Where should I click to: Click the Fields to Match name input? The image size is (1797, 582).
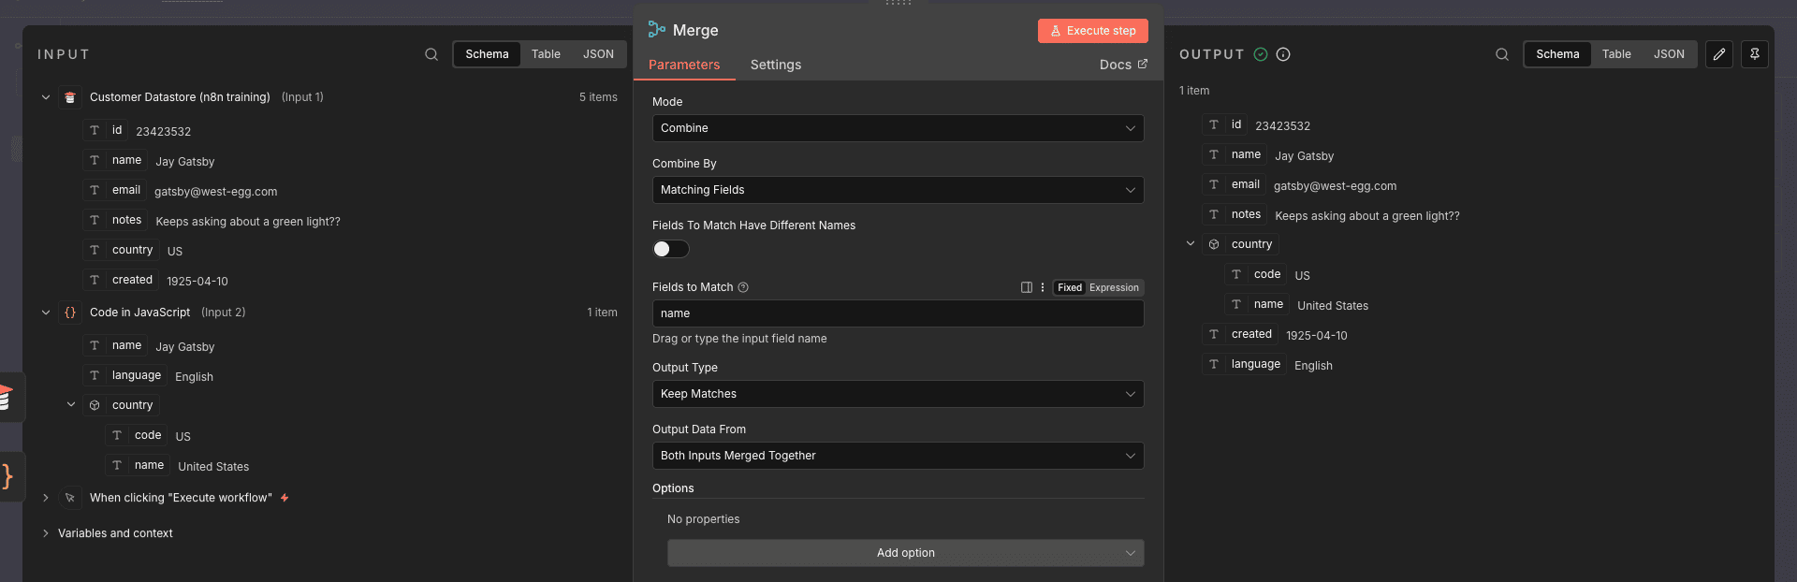tap(898, 313)
